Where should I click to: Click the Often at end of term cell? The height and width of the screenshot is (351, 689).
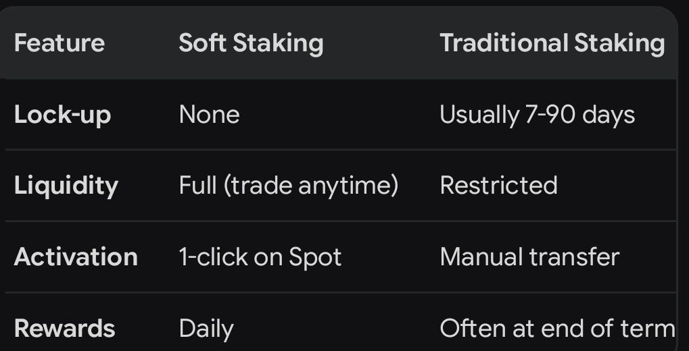pos(557,329)
